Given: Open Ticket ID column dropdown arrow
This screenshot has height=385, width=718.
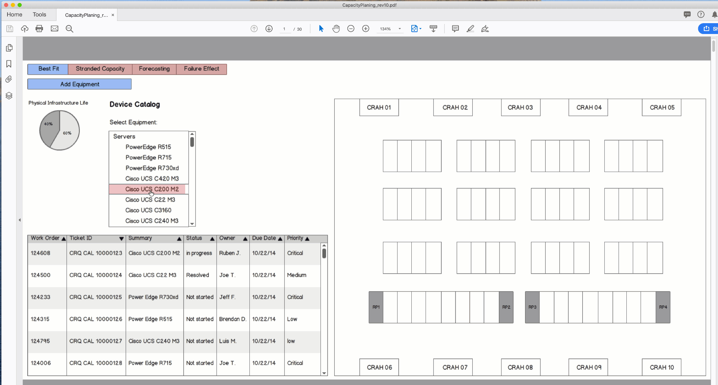Looking at the screenshot, I should (x=122, y=239).
